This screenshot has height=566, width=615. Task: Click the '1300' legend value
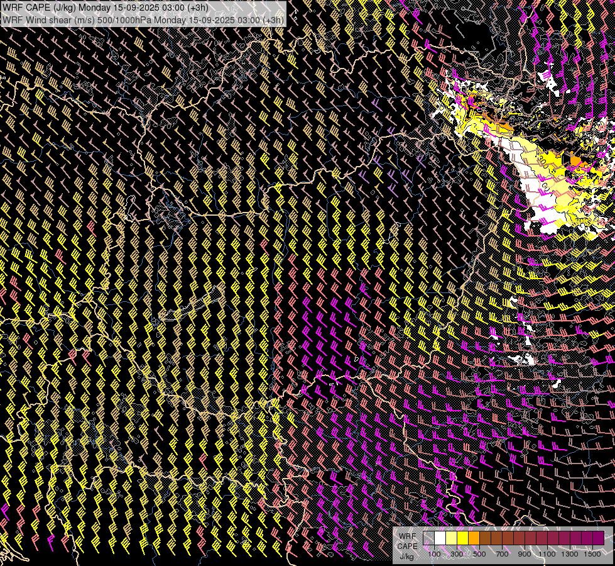[570, 554]
